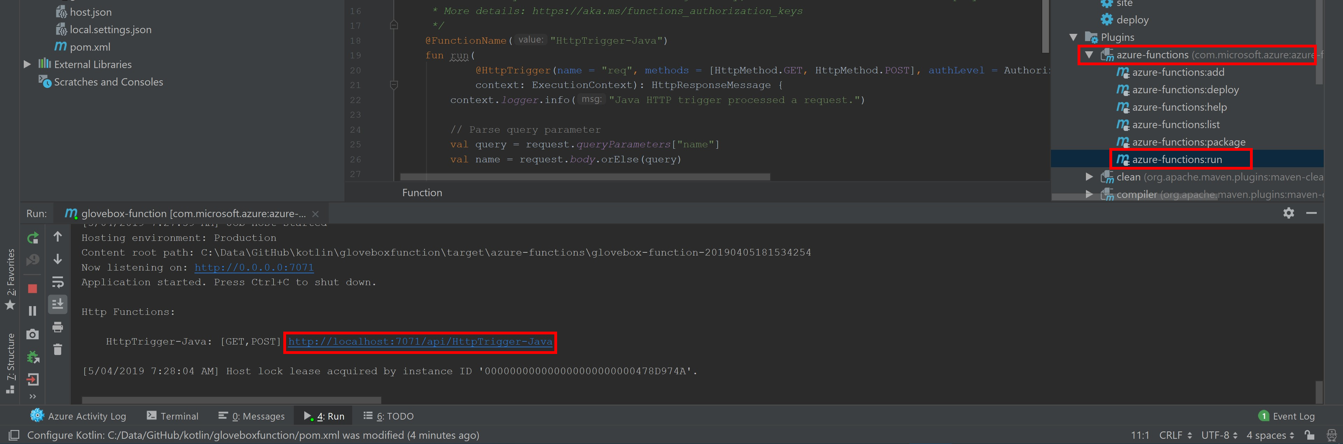Screen dimensions: 1343x444
Task: Collapse the azure-functions plugin node
Action: tap(1089, 55)
